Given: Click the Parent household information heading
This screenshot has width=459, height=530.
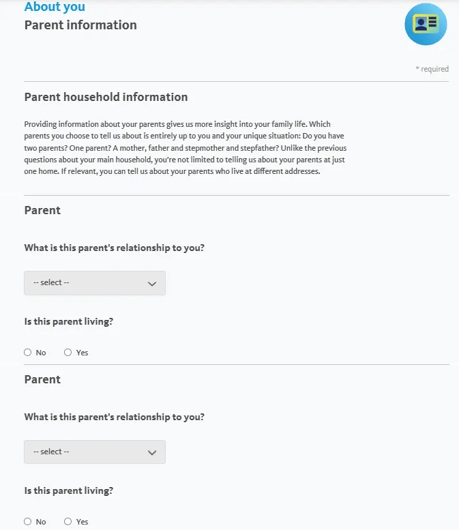Looking at the screenshot, I should pos(106,97).
